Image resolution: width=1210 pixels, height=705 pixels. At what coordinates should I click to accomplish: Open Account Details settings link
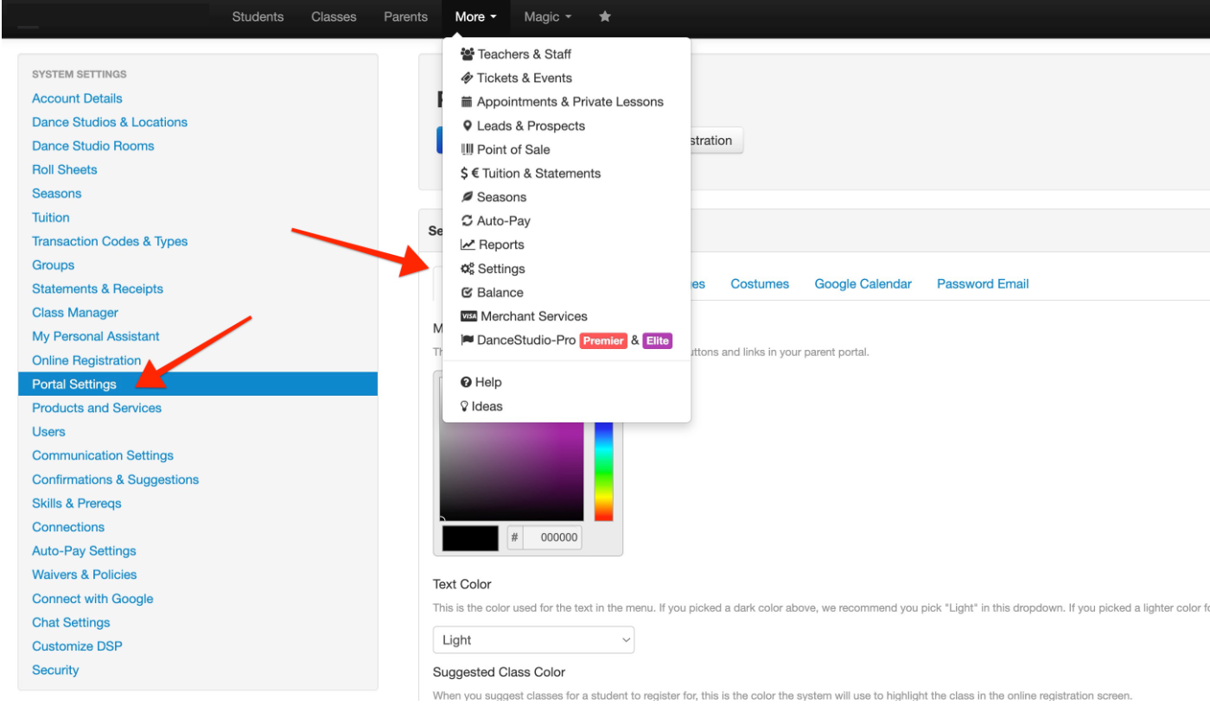click(77, 98)
